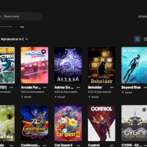Screen dimensions: 147x147
Task: Install Astrea Six-Sided Oracles
Action: coord(60,97)
